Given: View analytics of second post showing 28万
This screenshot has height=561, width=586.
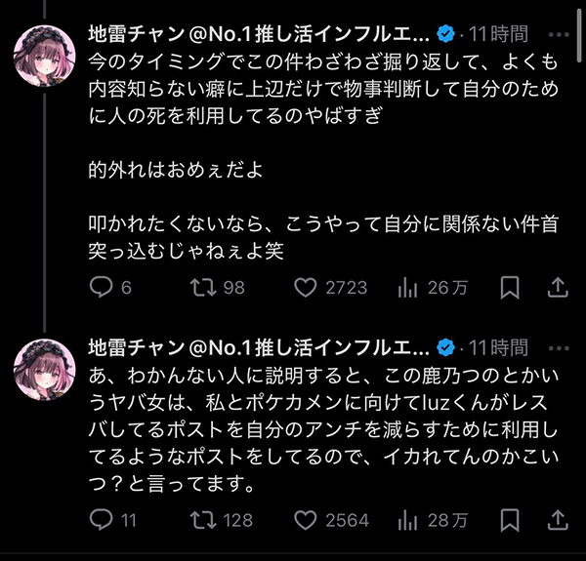Looking at the screenshot, I should click(x=409, y=518).
